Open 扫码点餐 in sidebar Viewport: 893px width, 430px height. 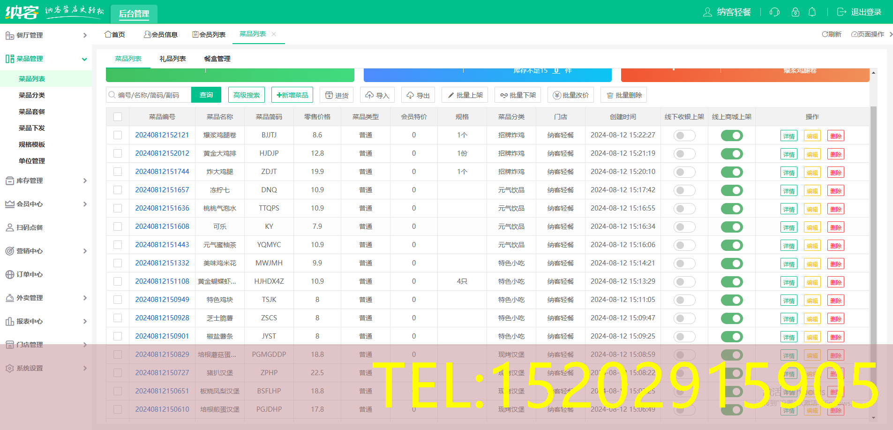[x=30, y=227]
